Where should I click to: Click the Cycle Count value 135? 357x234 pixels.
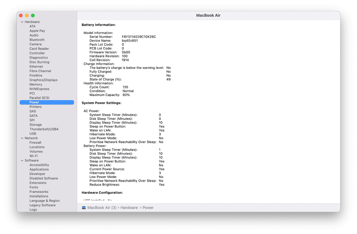[x=125, y=87]
